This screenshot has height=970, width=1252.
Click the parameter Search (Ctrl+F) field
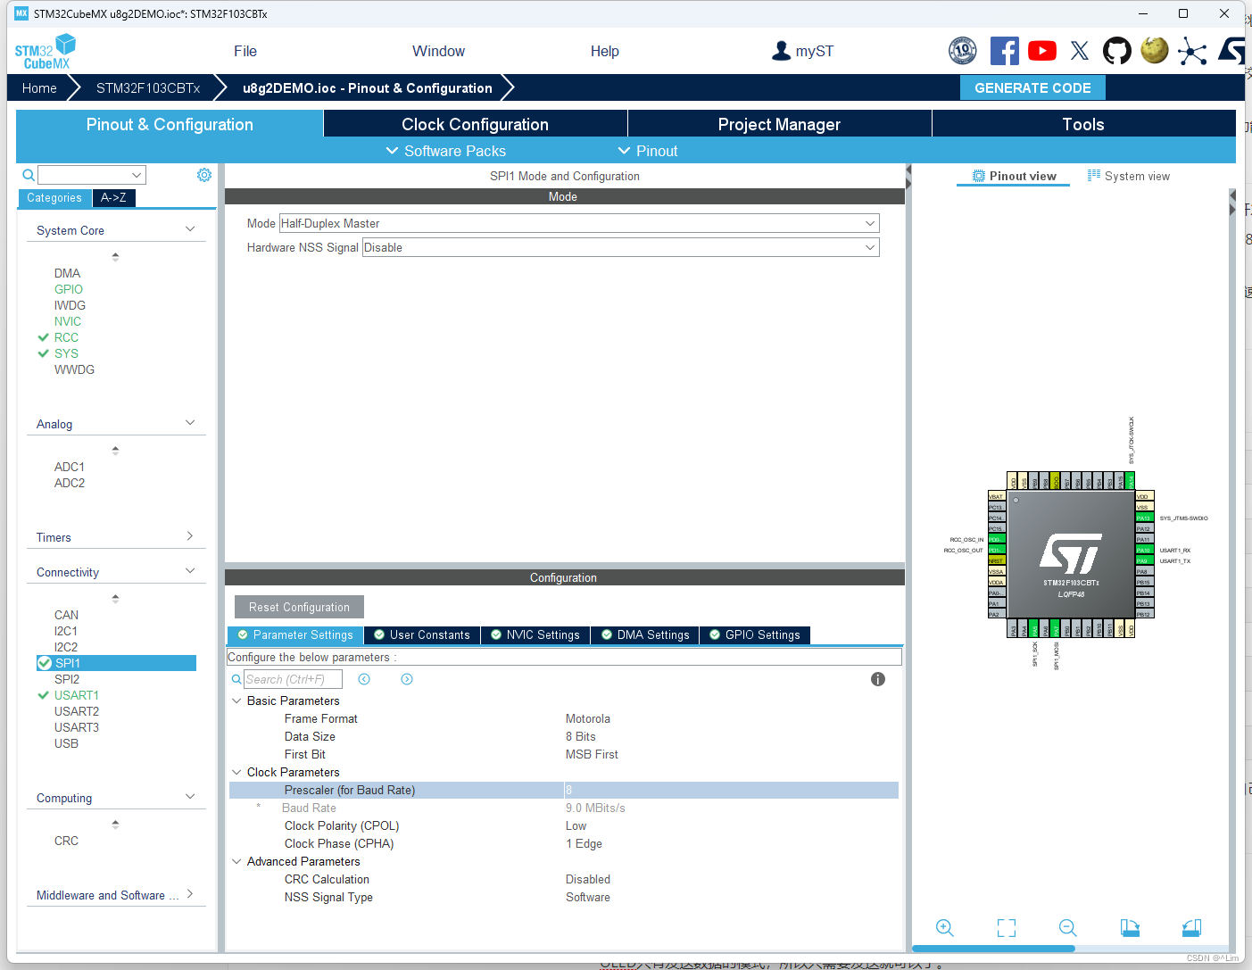coord(293,679)
